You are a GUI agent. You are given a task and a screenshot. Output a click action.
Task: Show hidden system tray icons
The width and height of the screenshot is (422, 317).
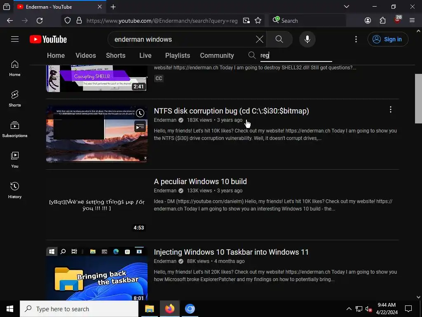pyautogui.click(x=349, y=309)
